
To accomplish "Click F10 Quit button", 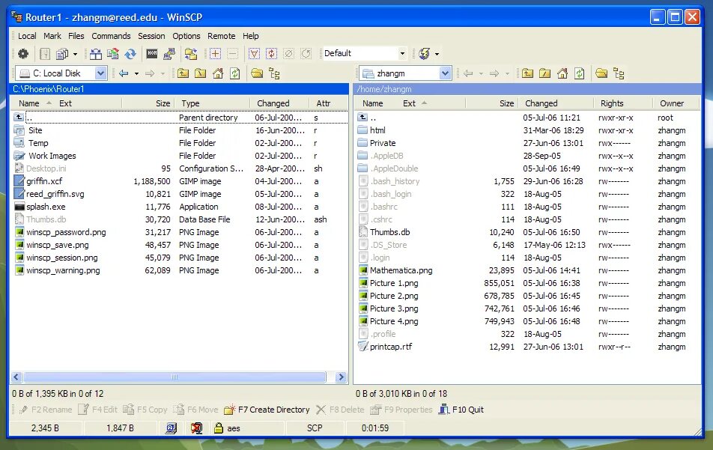I will [x=461, y=410].
